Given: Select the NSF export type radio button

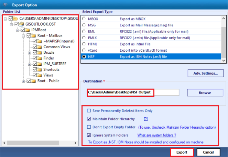Looking at the screenshot, I should point(84,57).
